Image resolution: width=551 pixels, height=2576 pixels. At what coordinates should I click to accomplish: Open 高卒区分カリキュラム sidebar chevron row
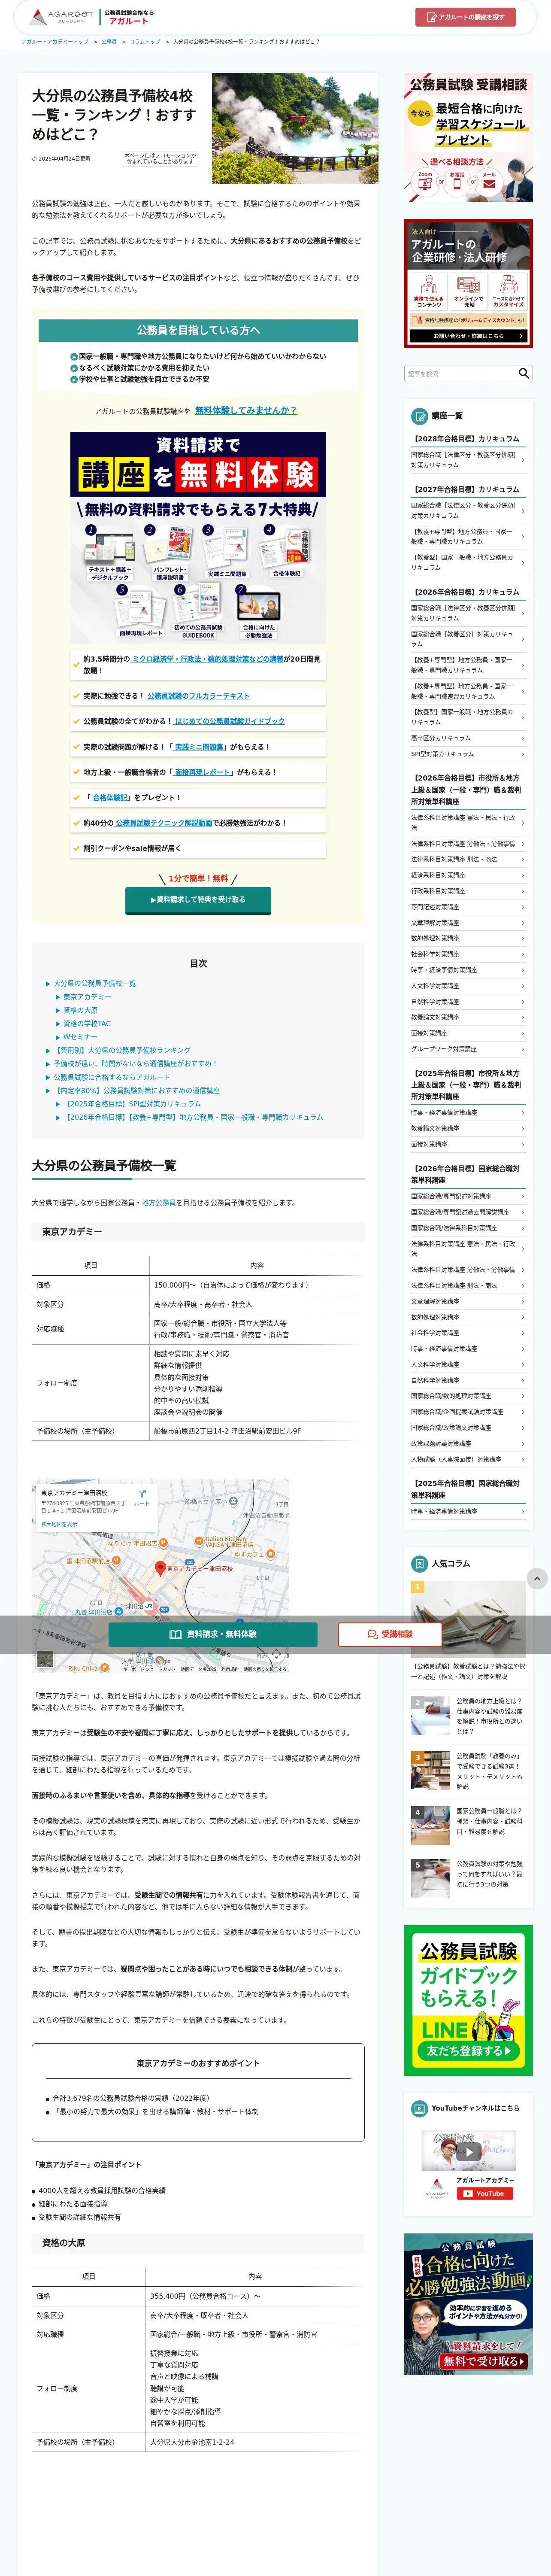coord(468,738)
